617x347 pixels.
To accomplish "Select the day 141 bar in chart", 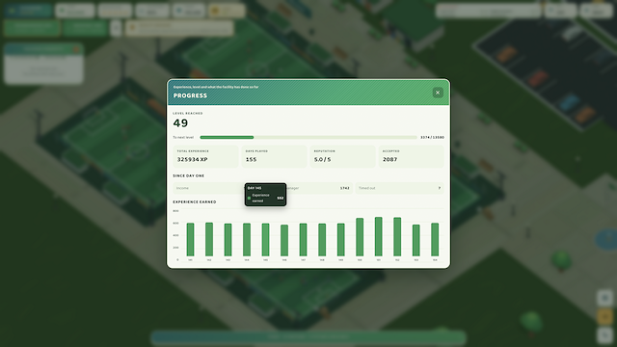I will click(191, 240).
